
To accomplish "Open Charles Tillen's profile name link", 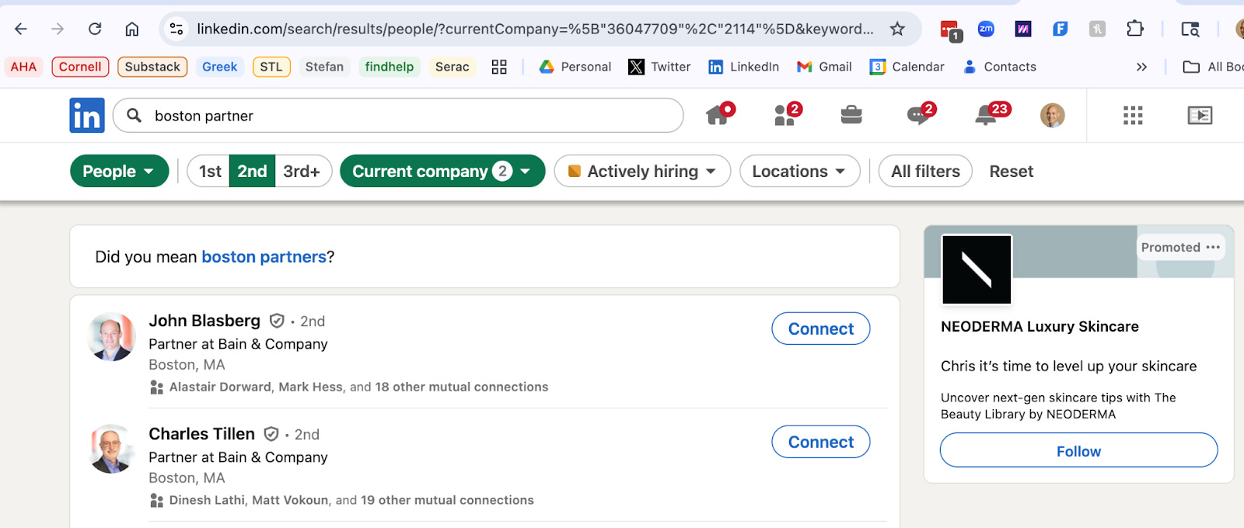I will click(x=202, y=434).
